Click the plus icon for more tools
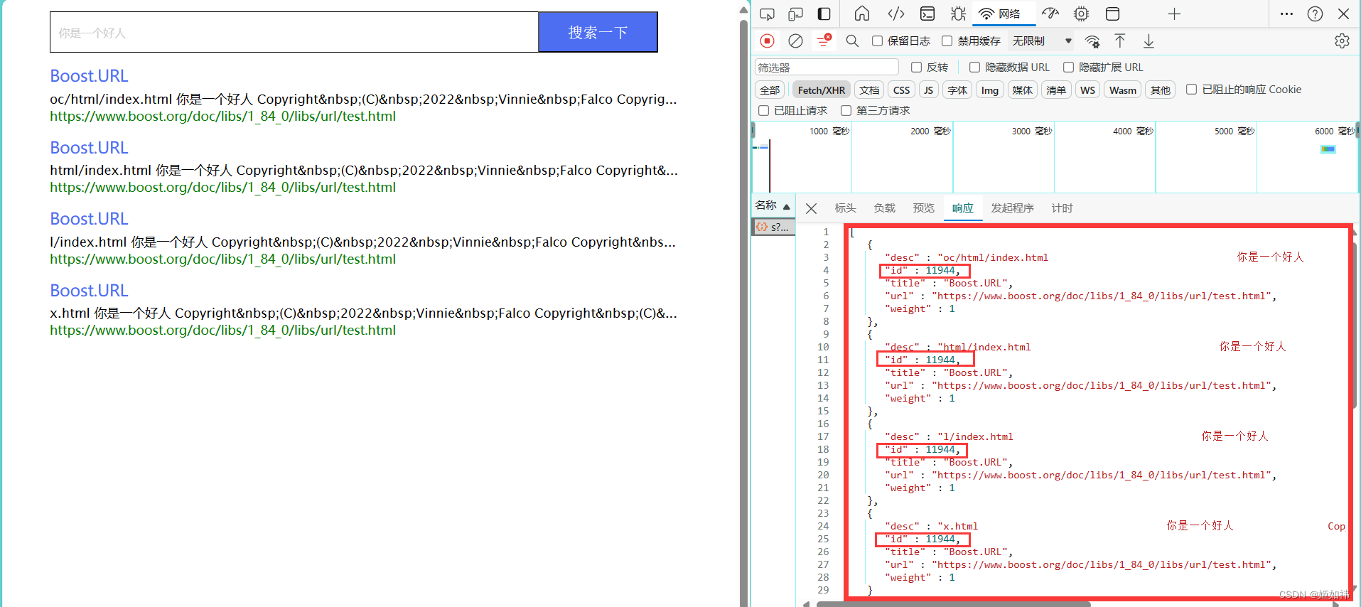The width and height of the screenshot is (1361, 607). click(x=1174, y=14)
